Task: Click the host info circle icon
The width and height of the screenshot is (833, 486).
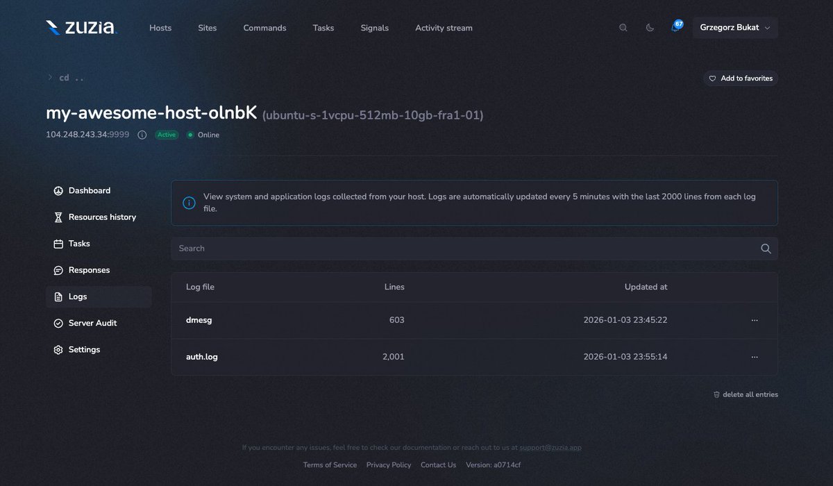Action: 142,135
